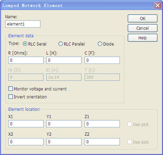Click the 'Type:' label

(x=14, y=43)
